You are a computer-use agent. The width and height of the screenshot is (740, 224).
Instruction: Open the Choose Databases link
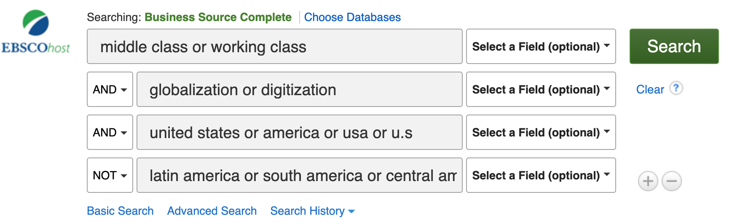click(352, 17)
